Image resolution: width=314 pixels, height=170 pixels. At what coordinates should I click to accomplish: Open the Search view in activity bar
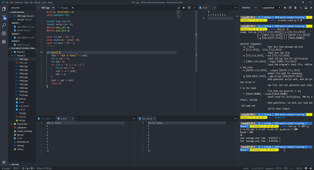[x=4, y=25]
